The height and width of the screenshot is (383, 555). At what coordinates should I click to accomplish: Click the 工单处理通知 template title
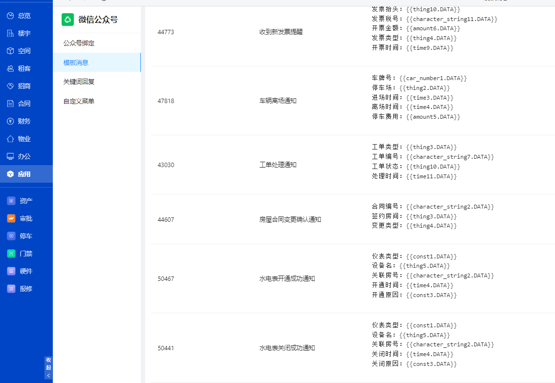278,165
